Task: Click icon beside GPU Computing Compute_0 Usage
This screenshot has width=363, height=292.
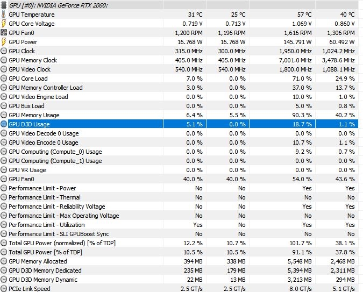Action: pyautogui.click(x=4, y=152)
